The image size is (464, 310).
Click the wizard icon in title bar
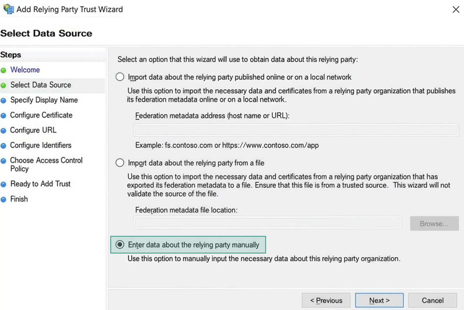(8, 9)
